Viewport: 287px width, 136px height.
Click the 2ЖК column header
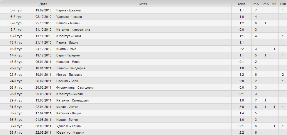[x=265, y=4]
